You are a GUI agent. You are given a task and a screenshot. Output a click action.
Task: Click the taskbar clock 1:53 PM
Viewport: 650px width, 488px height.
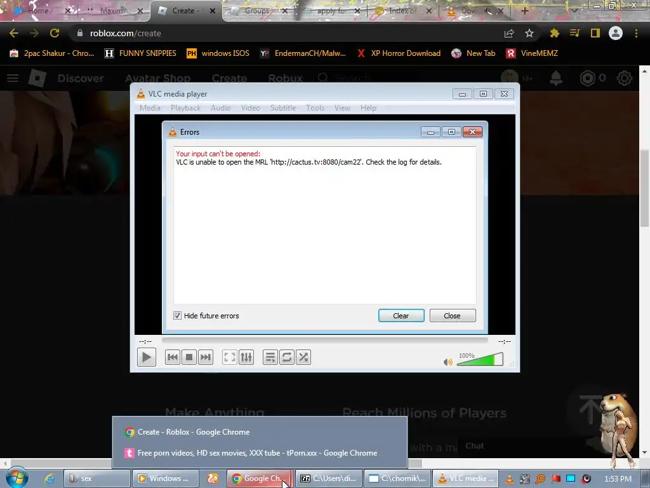[x=618, y=479]
